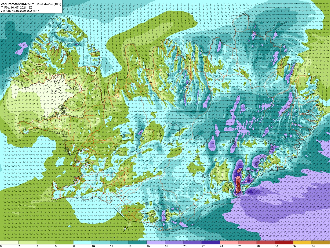Select the dark teal 14–16 legend swatch
Image resolution: width=330 pixels, height=248 pixels.
tap(137, 243)
